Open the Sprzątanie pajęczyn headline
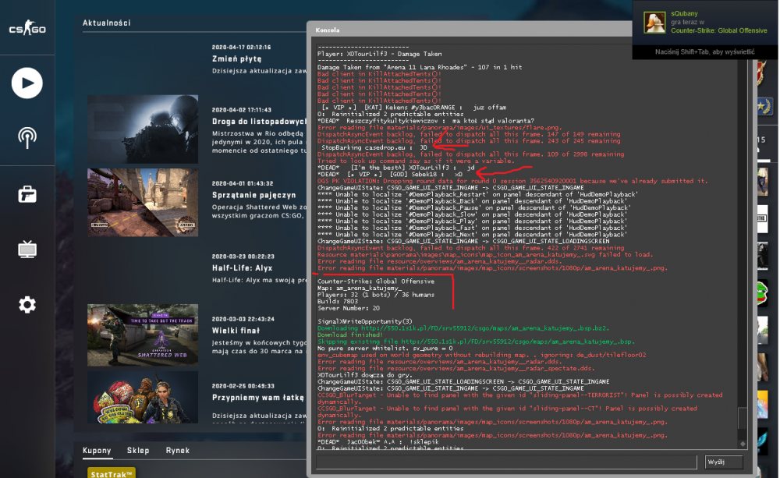 click(253, 195)
